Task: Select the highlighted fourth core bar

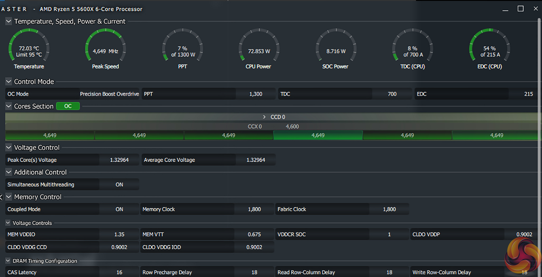Action: pos(318,135)
